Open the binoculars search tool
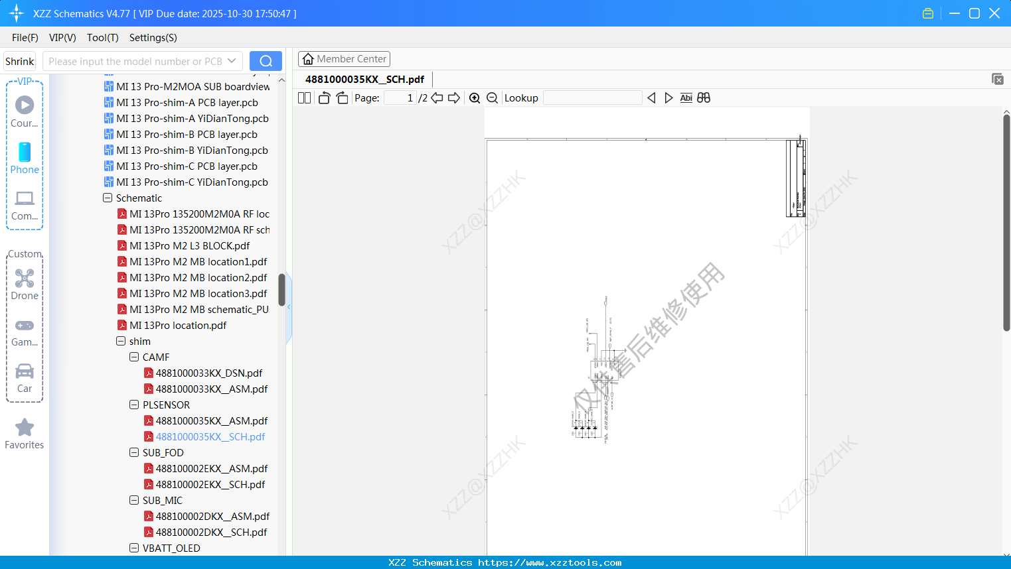Screen dimensions: 1011x569 coord(704,97)
